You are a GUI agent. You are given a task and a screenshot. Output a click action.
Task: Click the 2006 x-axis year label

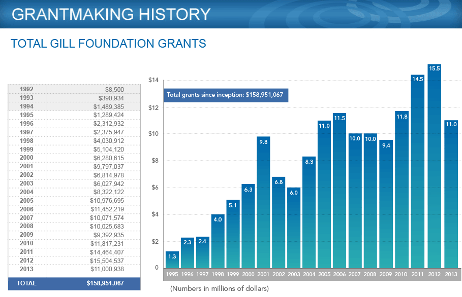[x=340, y=274]
